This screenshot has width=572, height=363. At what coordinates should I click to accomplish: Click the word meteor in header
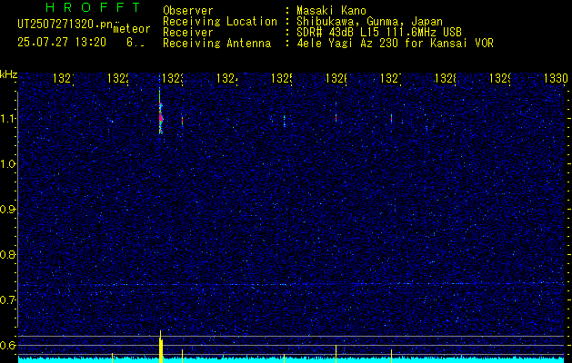[x=132, y=29]
